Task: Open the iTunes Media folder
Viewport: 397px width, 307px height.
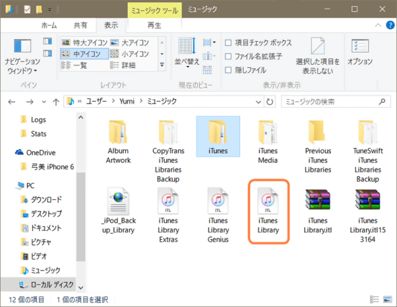Action: (268, 142)
